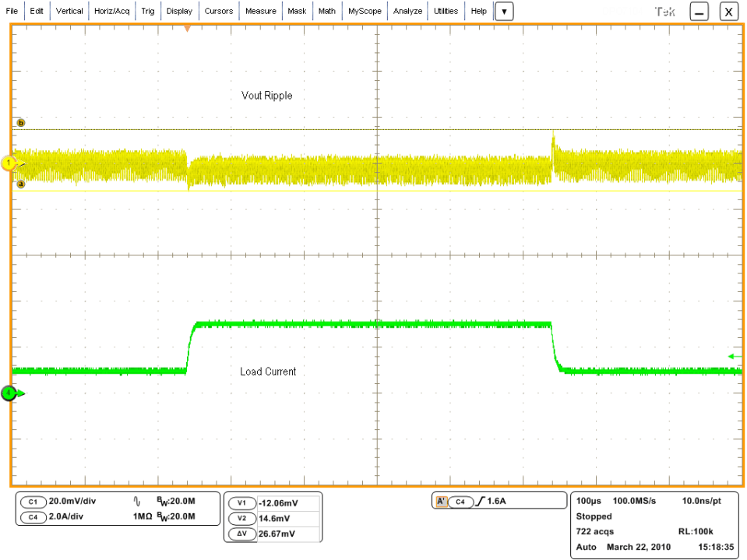Click the orange trigger position marker at top
Viewport: 747px width, 560px height.
(186, 28)
